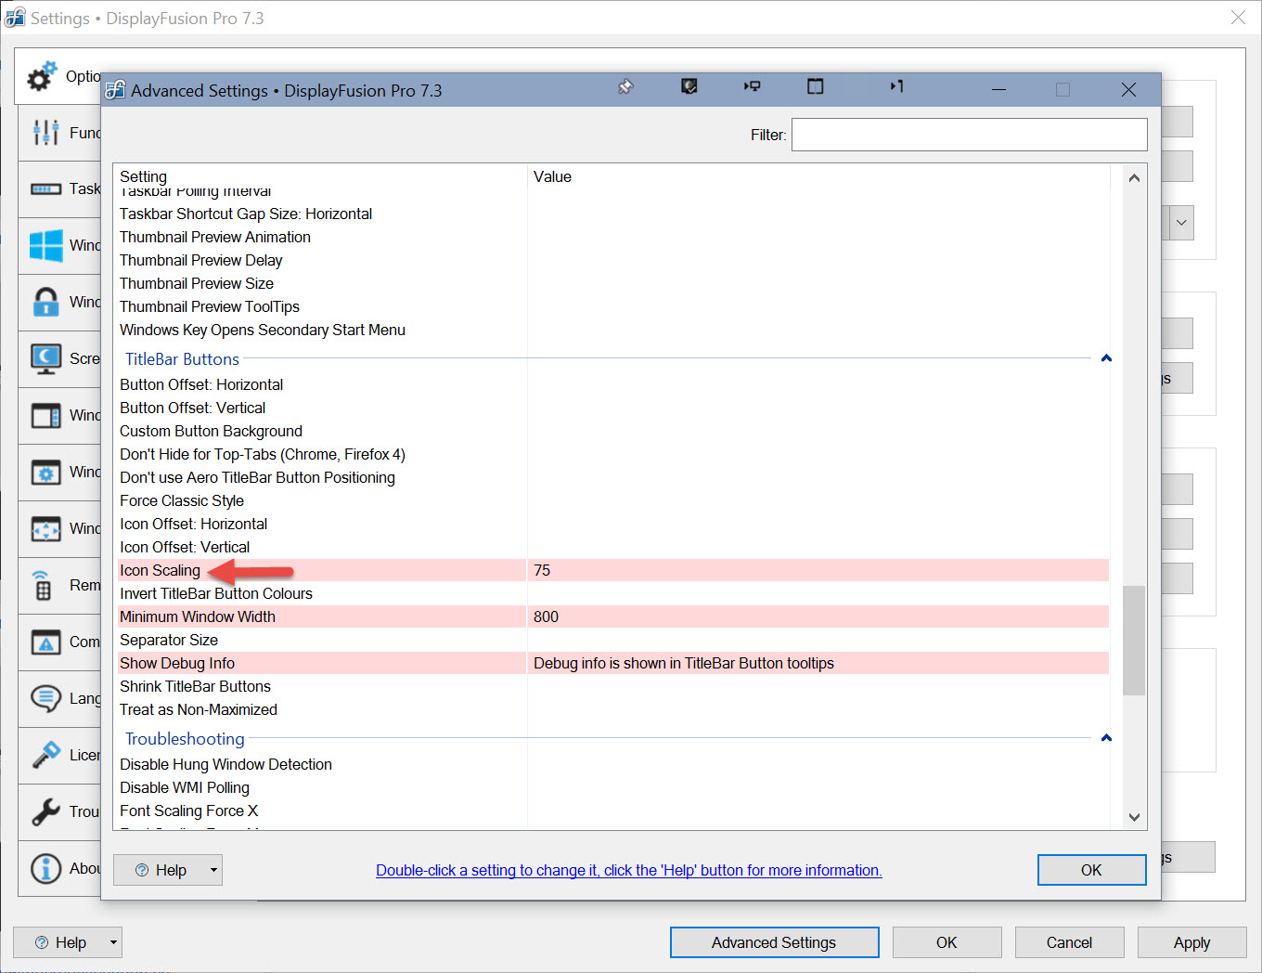
Task: Click the move-to-next-monitor titlebar icon
Action: (x=752, y=87)
